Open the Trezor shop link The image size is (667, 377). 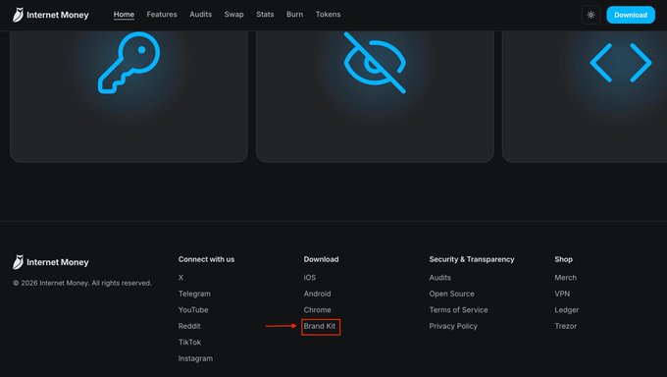(x=565, y=326)
